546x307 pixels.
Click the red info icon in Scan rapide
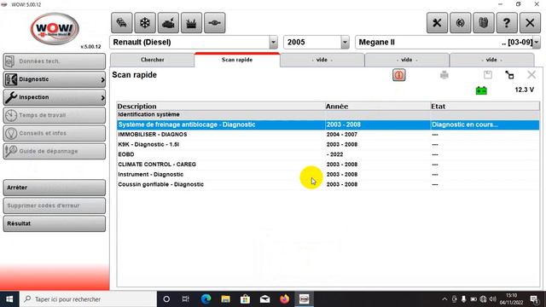(399, 75)
